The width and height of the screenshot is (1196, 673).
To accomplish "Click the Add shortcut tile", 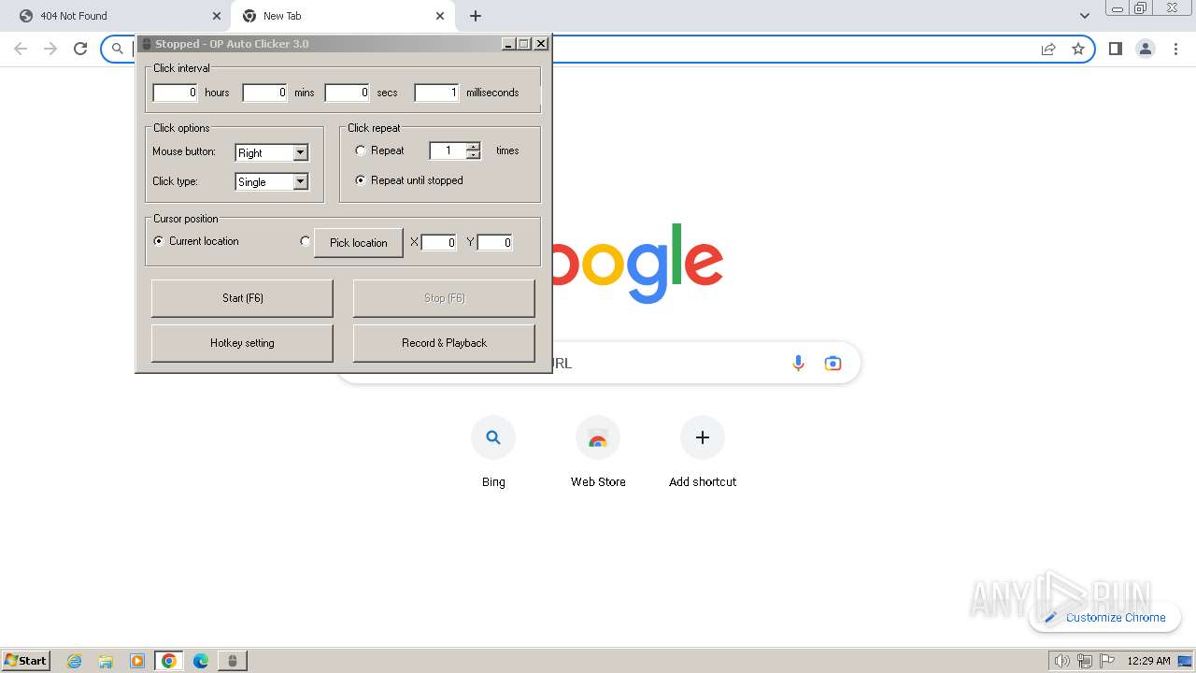I will tap(703, 452).
